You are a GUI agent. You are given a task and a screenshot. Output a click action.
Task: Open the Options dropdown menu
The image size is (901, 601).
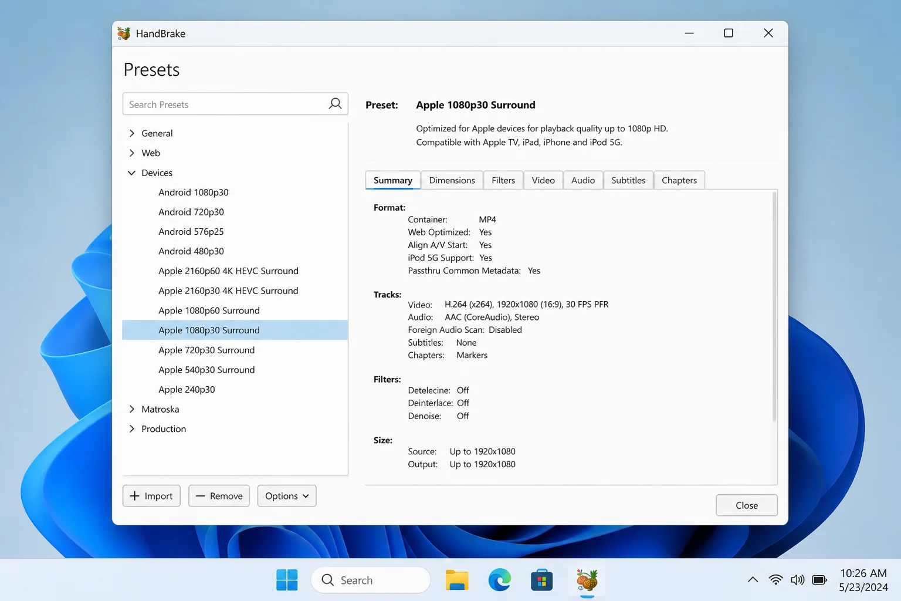point(287,496)
